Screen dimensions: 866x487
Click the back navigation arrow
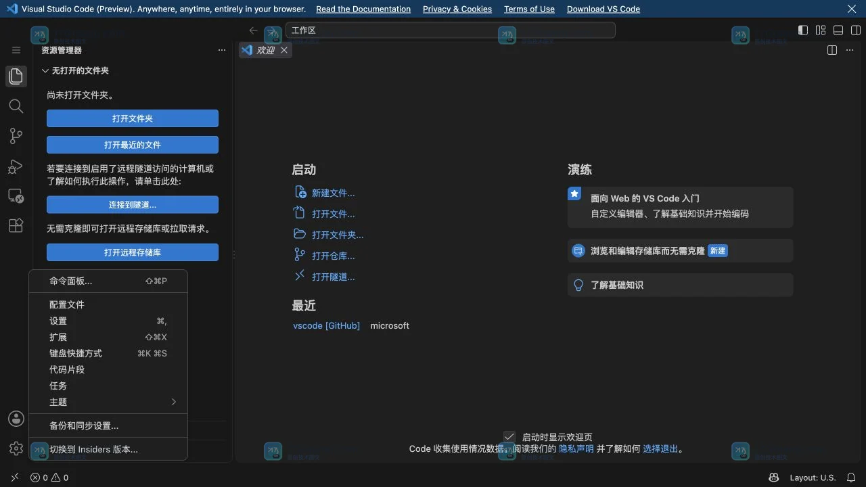(x=253, y=30)
